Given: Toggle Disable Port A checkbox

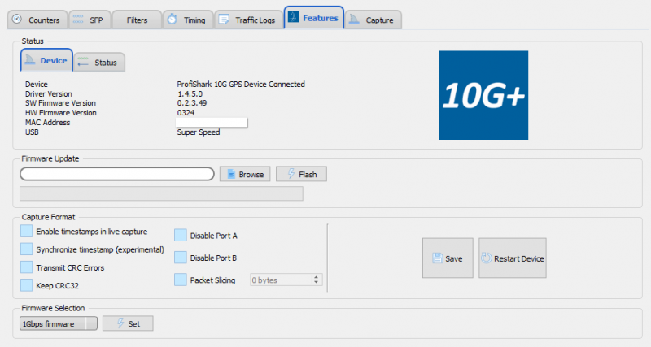Looking at the screenshot, I should coord(181,236).
